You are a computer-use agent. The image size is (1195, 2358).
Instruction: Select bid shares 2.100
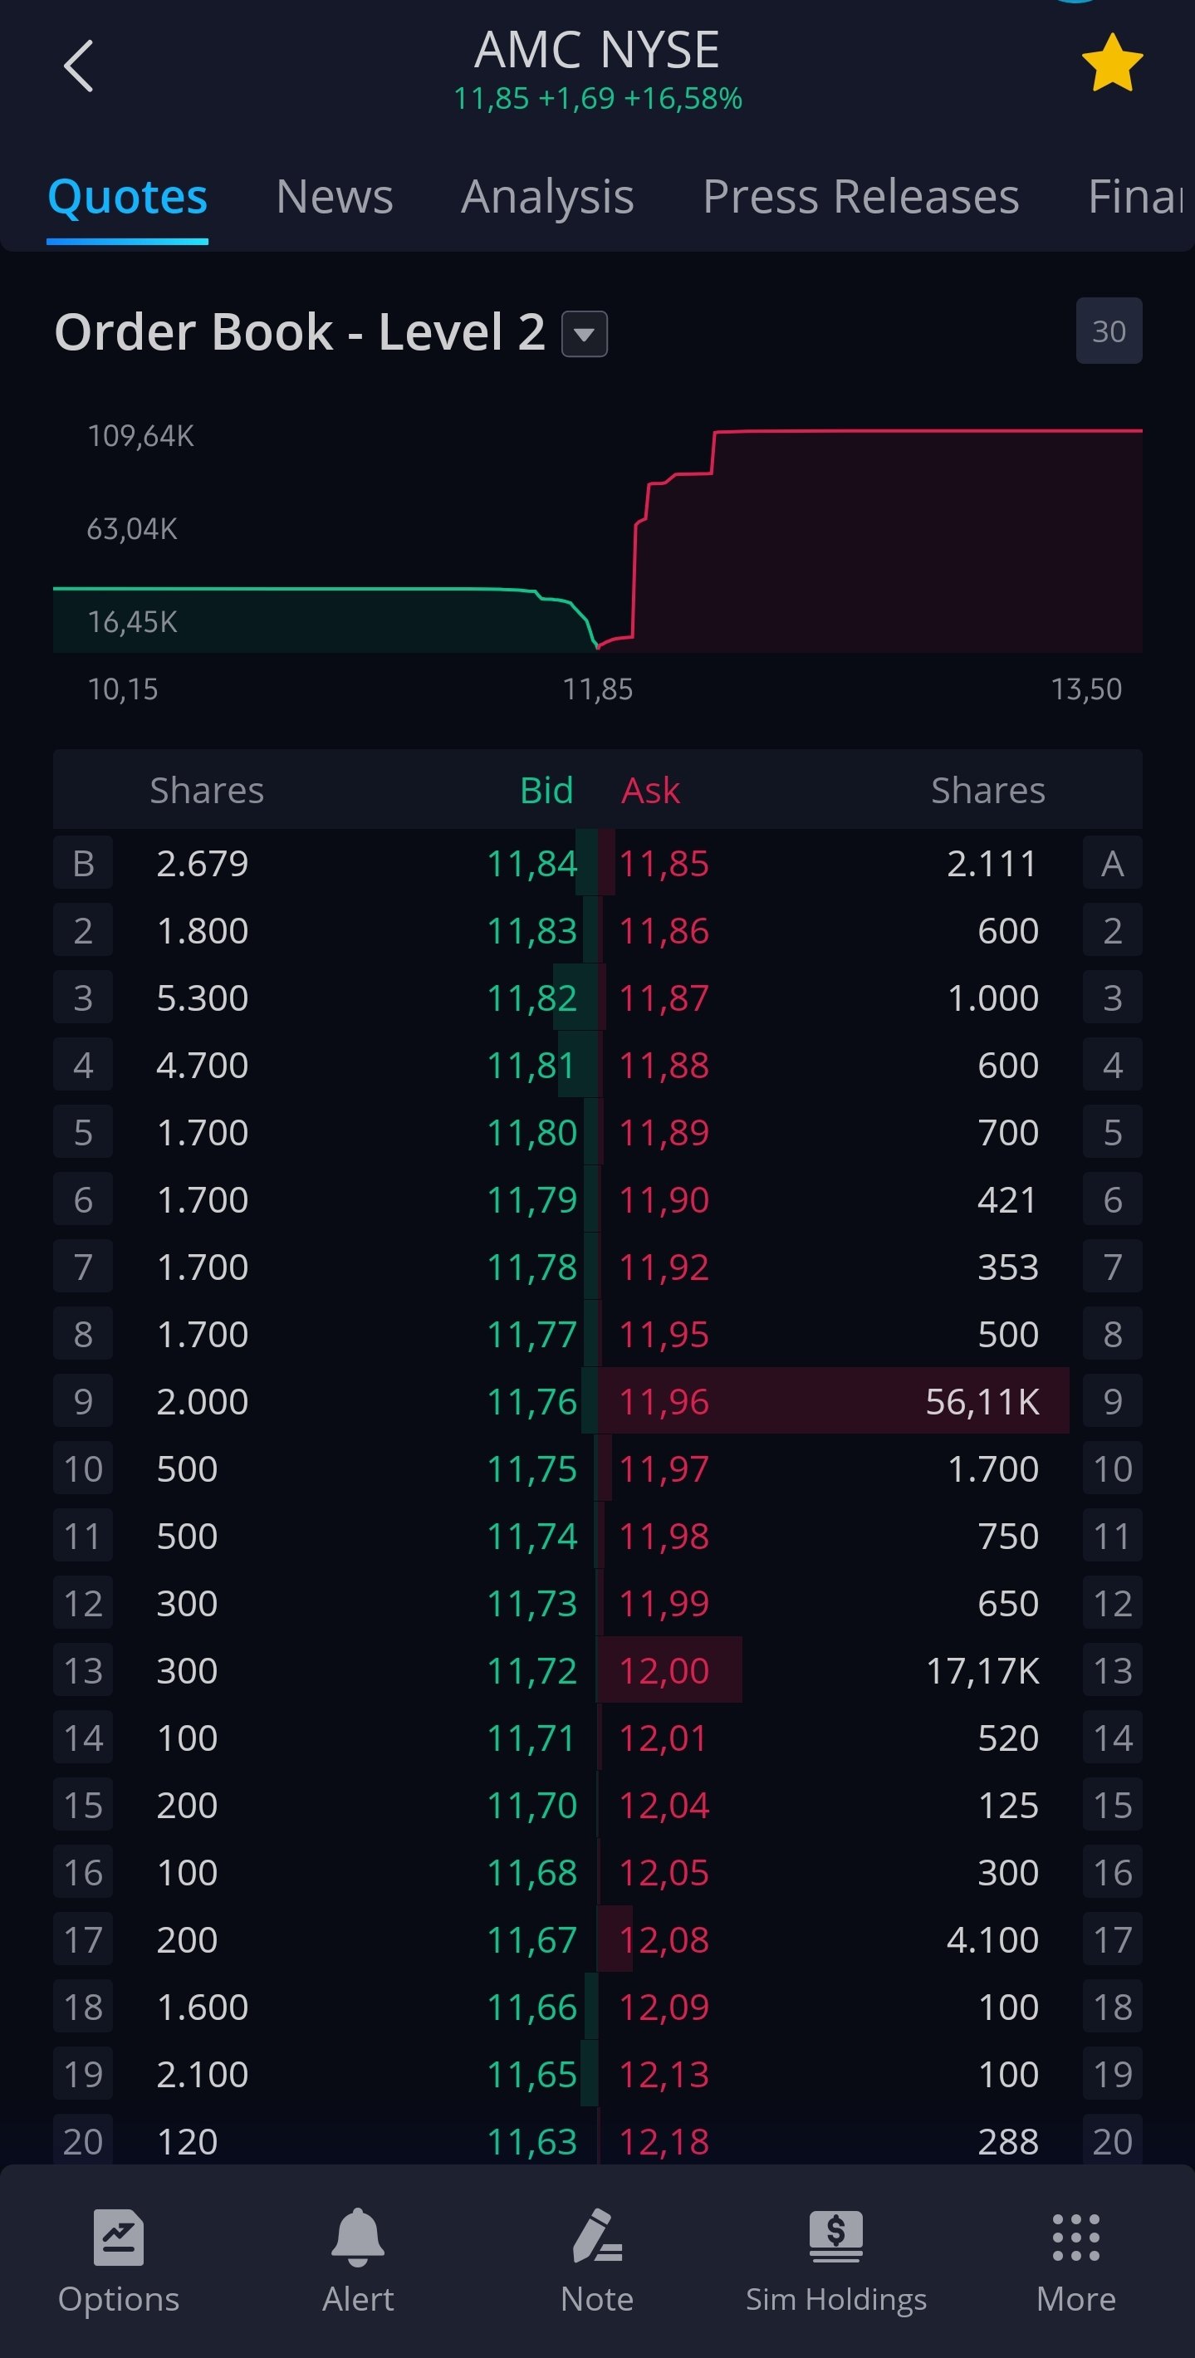point(203,2074)
